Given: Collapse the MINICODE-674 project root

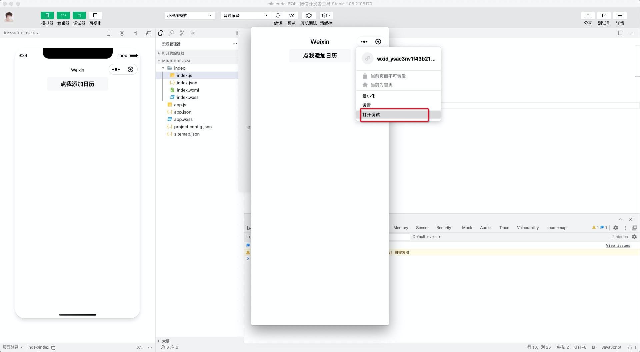Looking at the screenshot, I should coord(197,61).
